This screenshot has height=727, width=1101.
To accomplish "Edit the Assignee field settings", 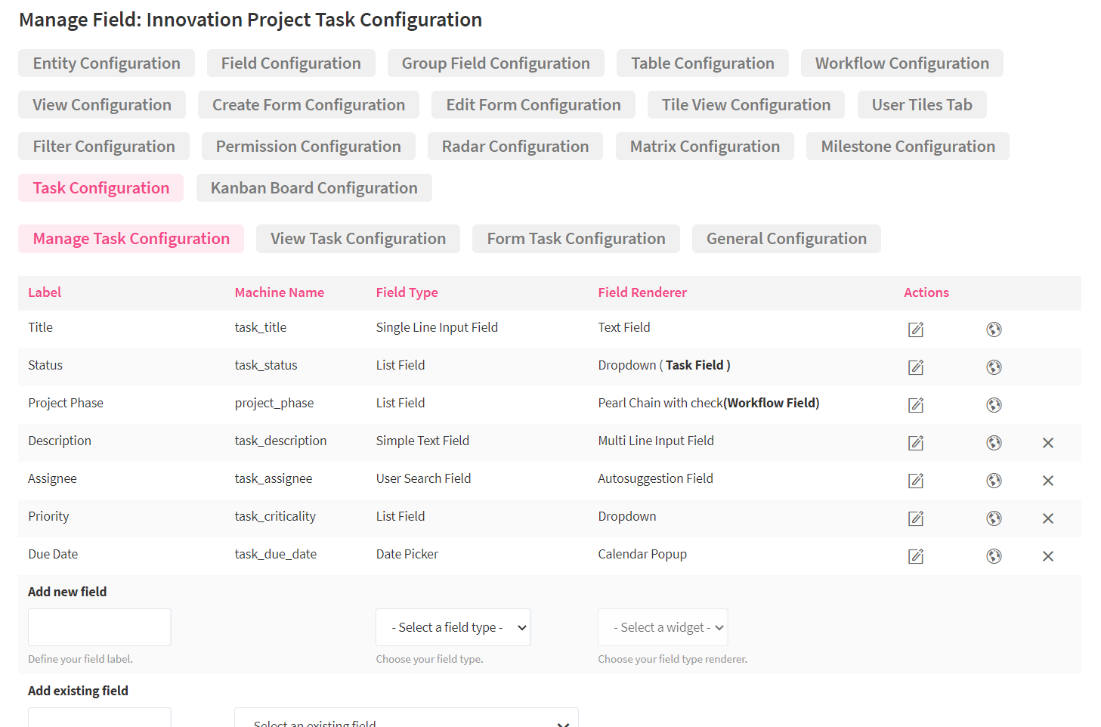I will point(915,481).
